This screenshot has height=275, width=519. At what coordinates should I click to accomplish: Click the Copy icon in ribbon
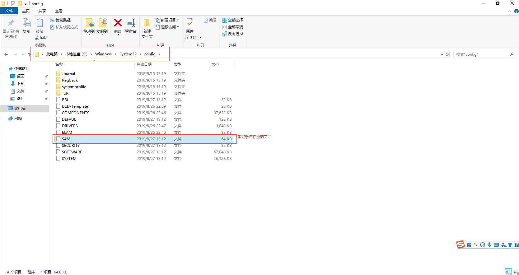pos(26,23)
